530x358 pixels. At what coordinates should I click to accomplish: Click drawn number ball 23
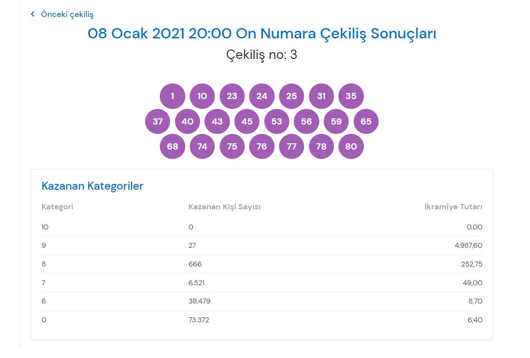tap(232, 96)
